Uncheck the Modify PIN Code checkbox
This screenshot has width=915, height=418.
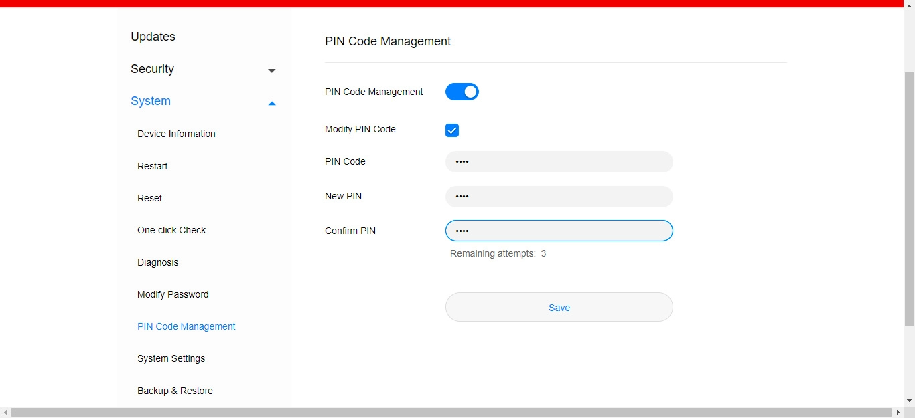click(x=452, y=130)
